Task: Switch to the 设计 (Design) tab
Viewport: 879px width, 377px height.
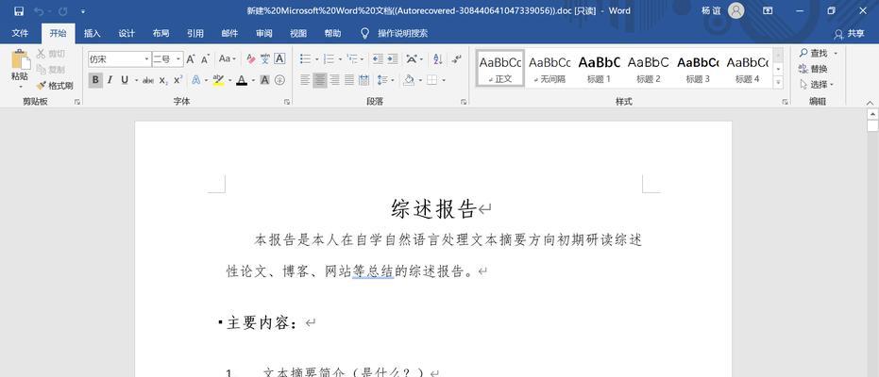Action: 127,33
